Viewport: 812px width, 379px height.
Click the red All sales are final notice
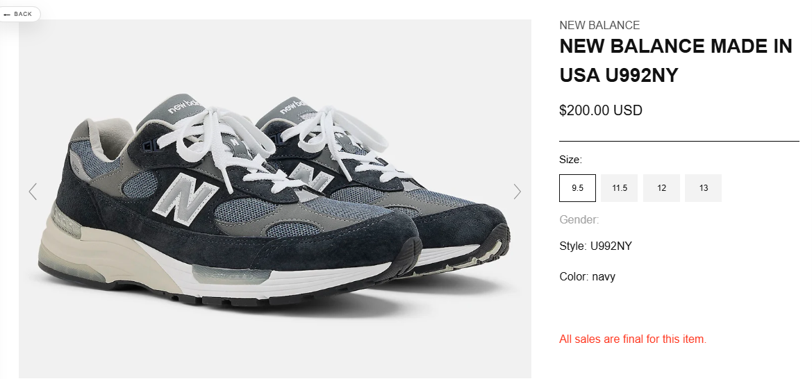pyautogui.click(x=633, y=339)
